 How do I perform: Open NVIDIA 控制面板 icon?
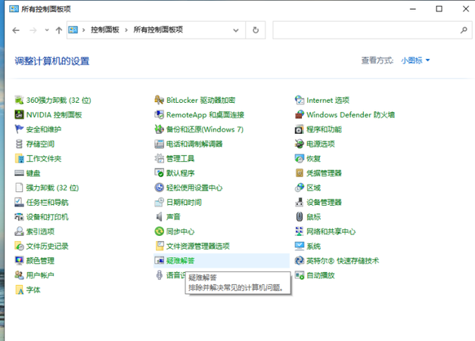point(19,114)
